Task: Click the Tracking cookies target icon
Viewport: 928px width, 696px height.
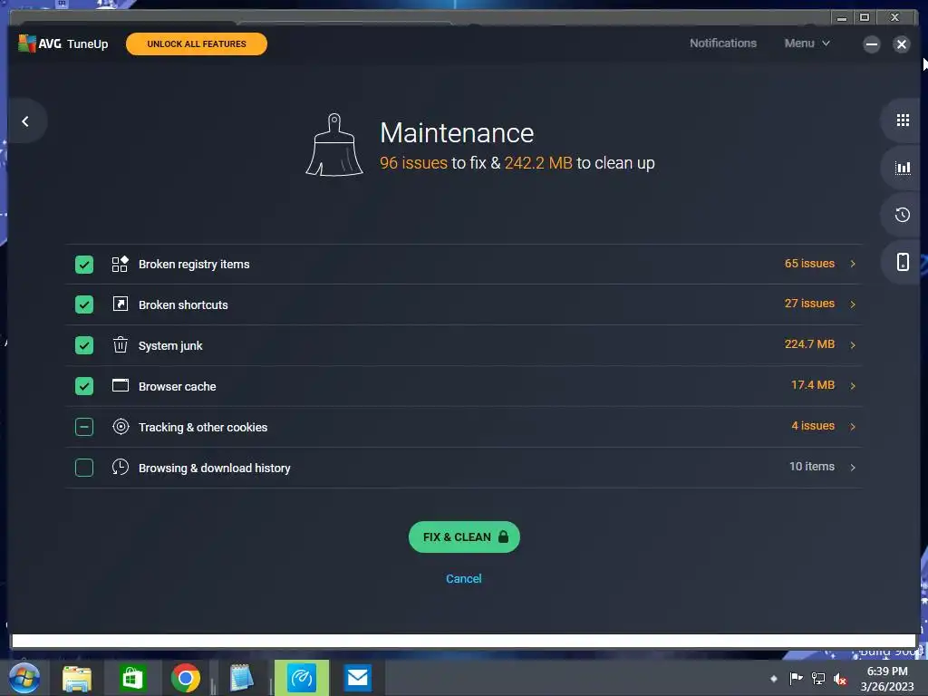Action: point(121,427)
